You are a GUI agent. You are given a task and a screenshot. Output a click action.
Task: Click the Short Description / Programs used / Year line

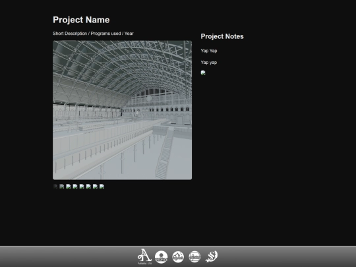pos(93,34)
